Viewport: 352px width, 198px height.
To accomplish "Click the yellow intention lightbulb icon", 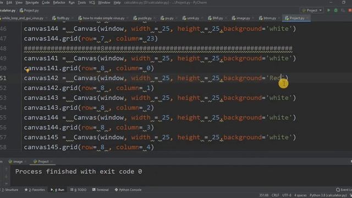I will (28, 71).
